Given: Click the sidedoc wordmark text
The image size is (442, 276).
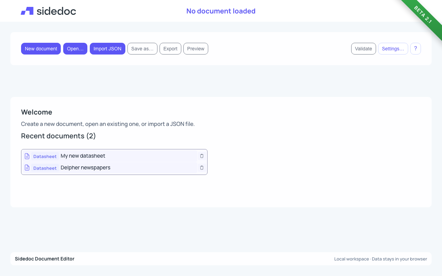Looking at the screenshot, I should [56, 11].
